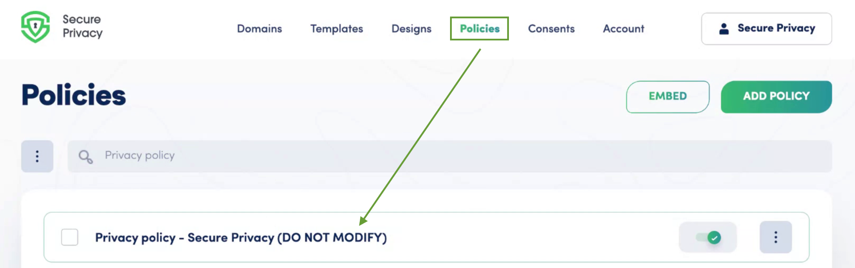Open Account settings

point(623,28)
